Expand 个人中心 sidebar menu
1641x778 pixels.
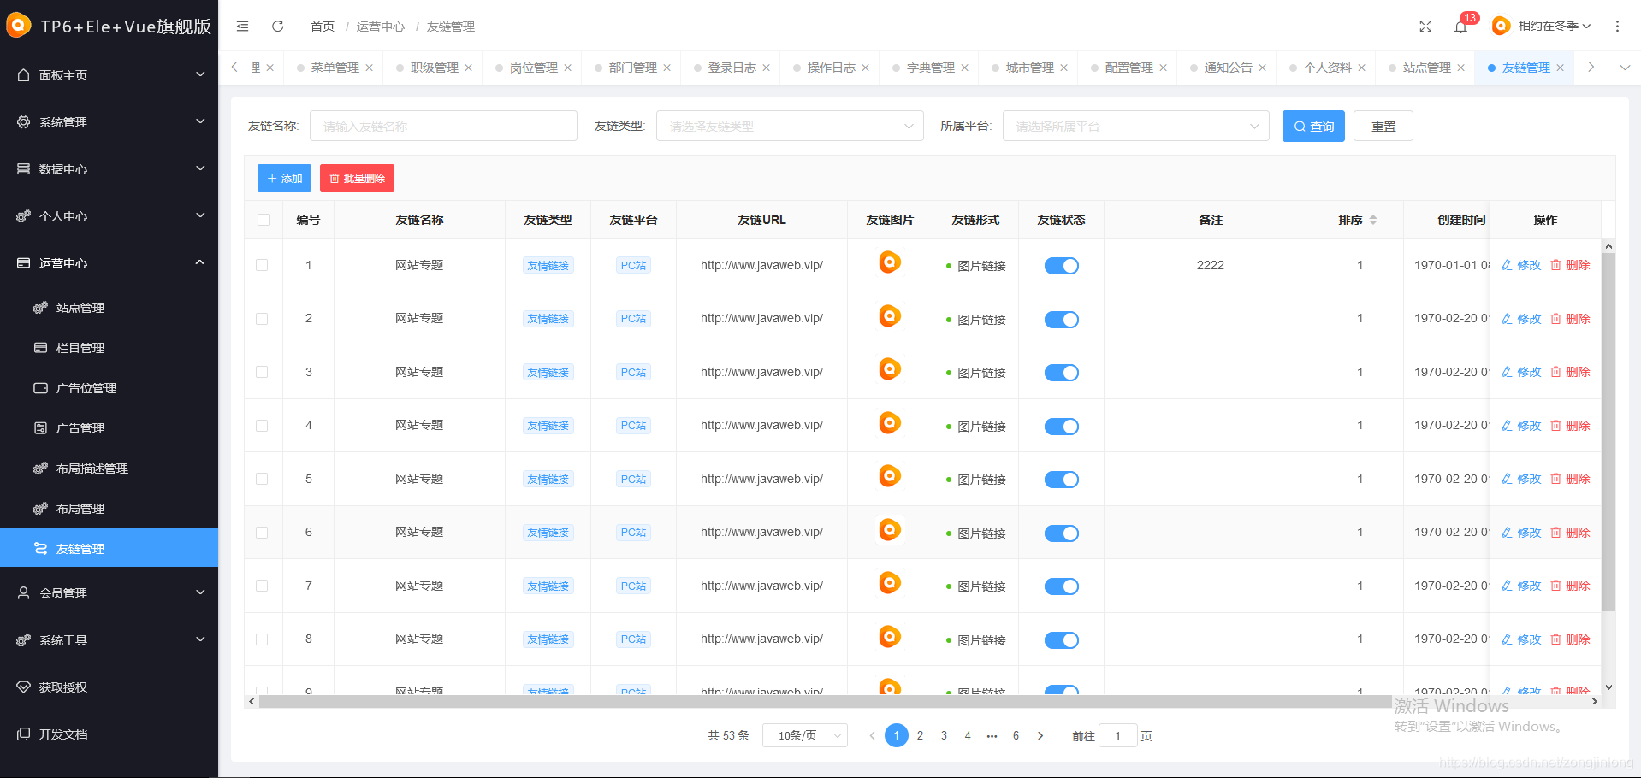pyautogui.click(x=109, y=216)
